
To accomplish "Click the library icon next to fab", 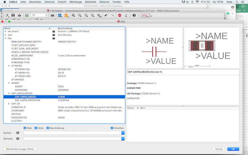I will pos(54,38).
